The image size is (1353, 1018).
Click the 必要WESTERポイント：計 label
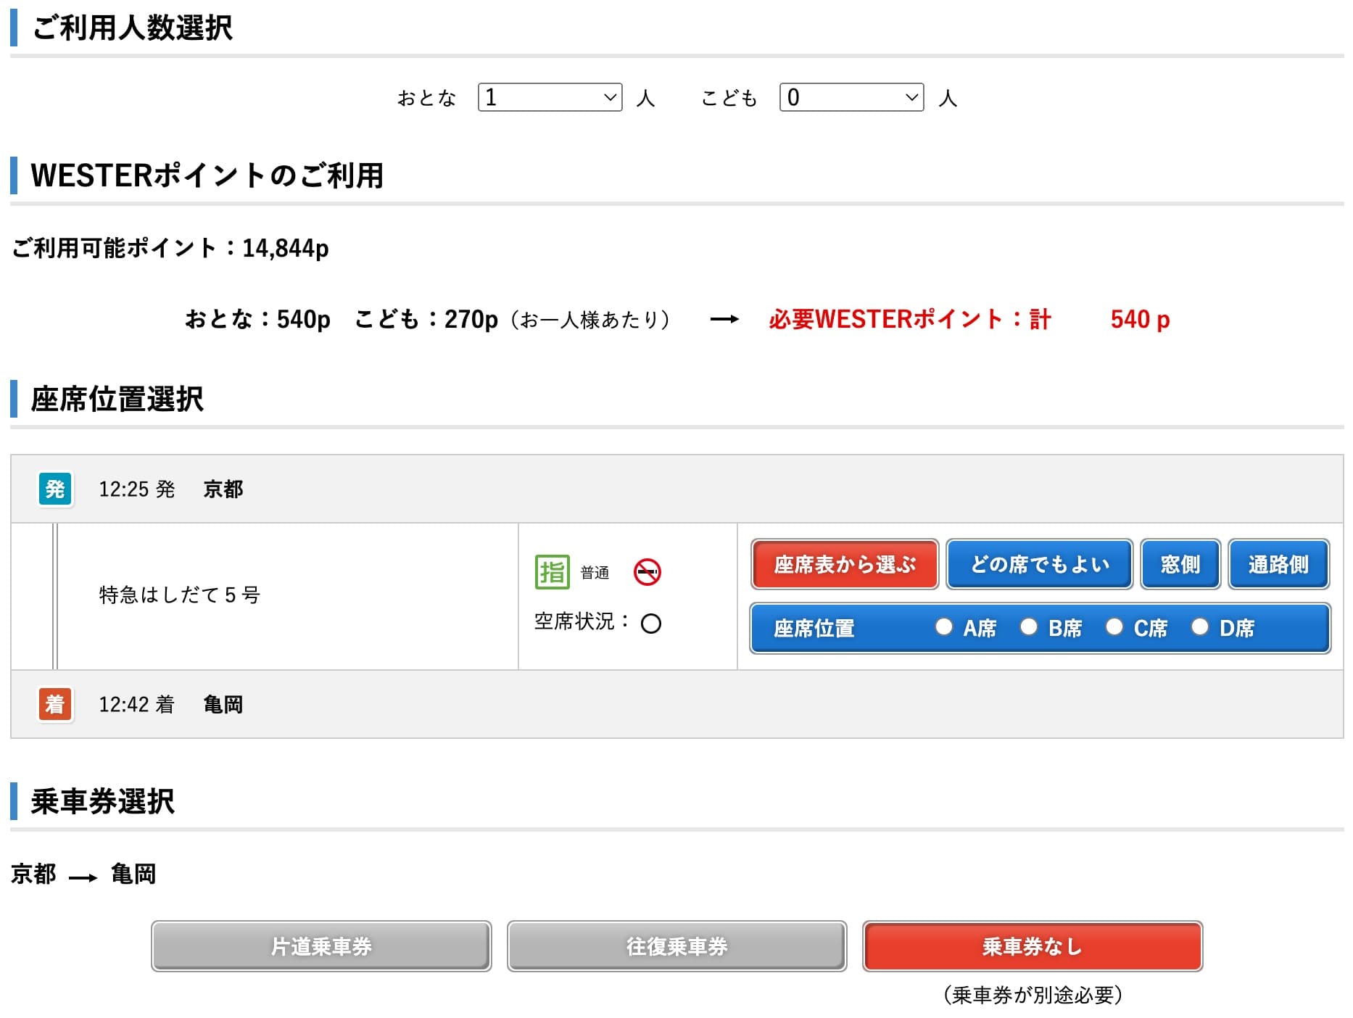point(910,319)
